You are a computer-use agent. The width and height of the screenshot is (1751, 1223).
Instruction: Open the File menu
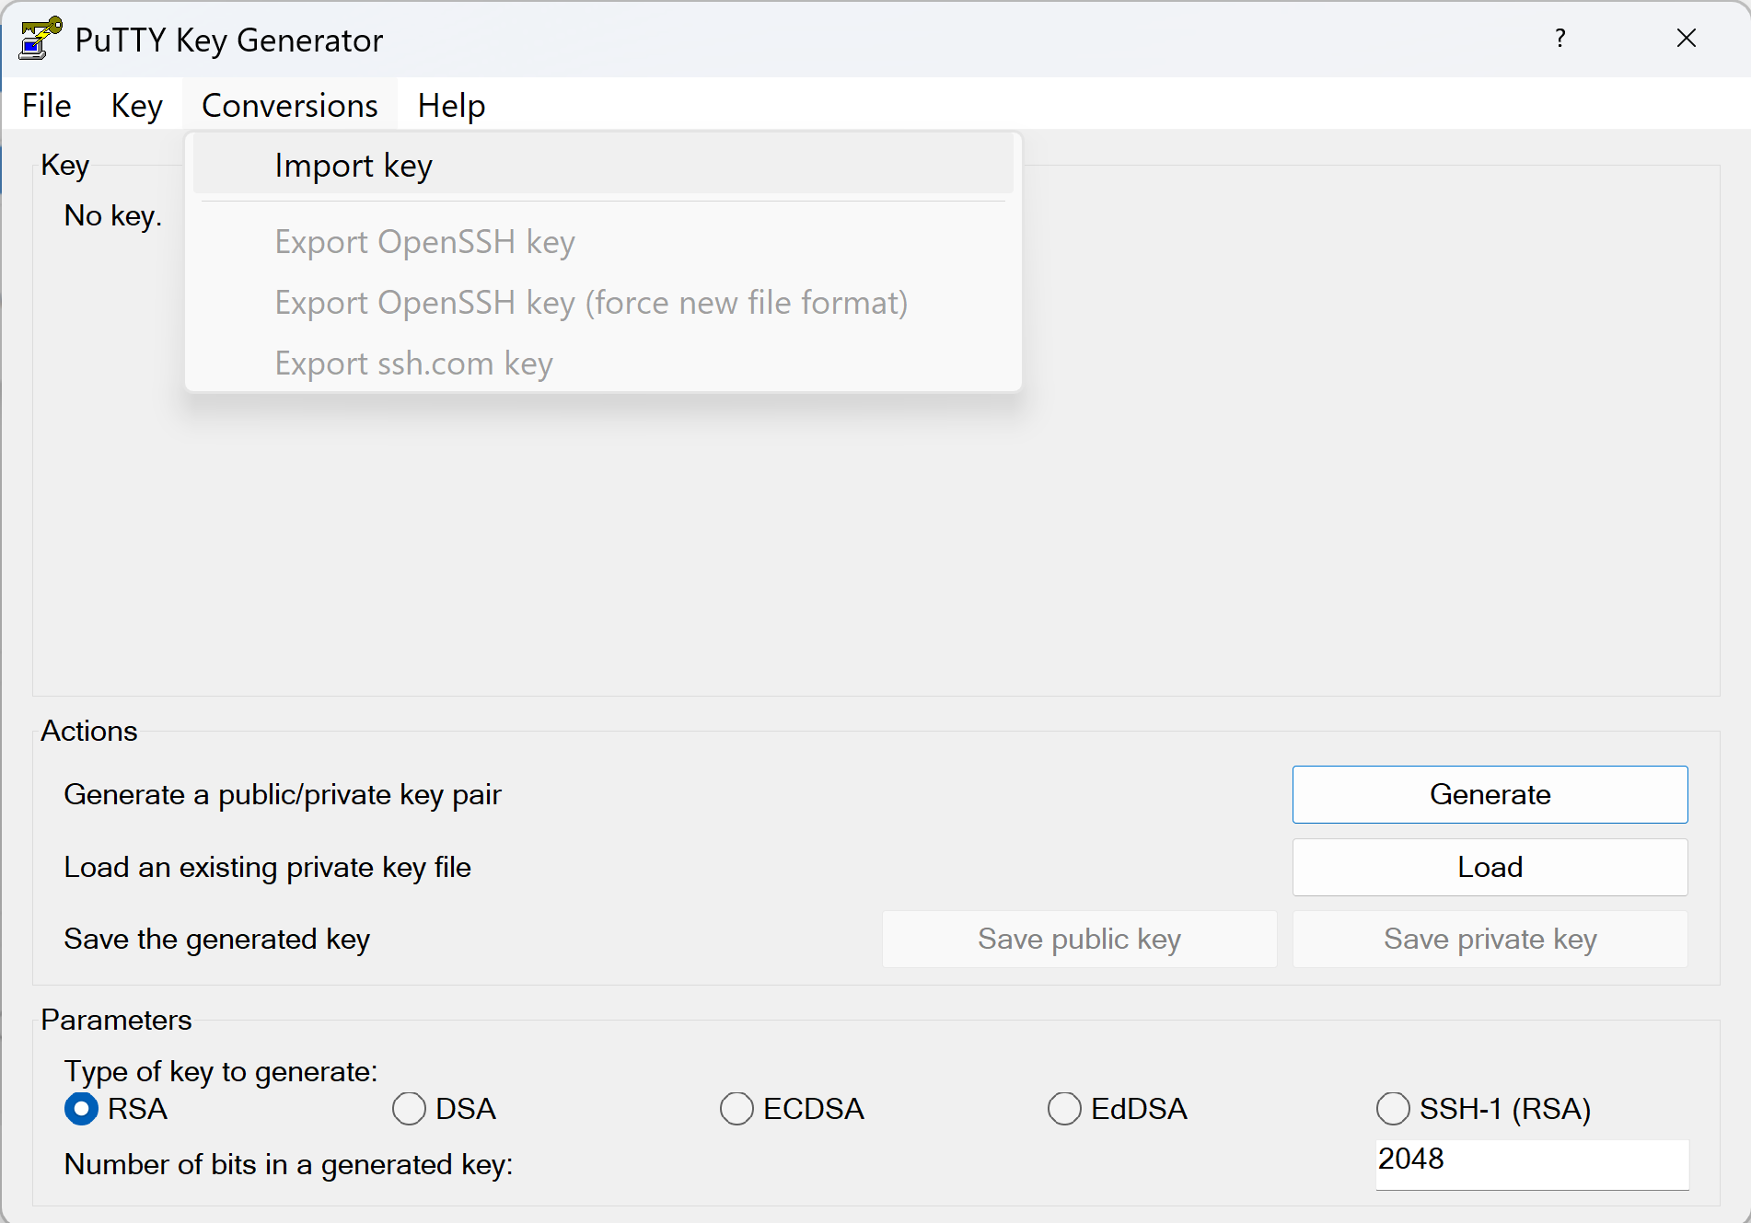(x=47, y=106)
